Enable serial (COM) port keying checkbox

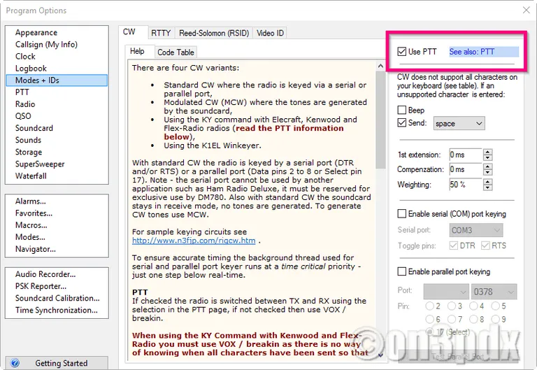[402, 214]
